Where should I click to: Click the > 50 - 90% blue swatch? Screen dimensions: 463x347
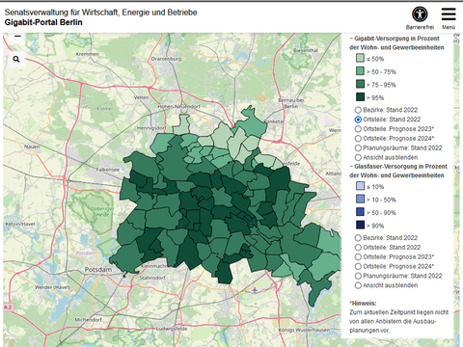coord(360,212)
